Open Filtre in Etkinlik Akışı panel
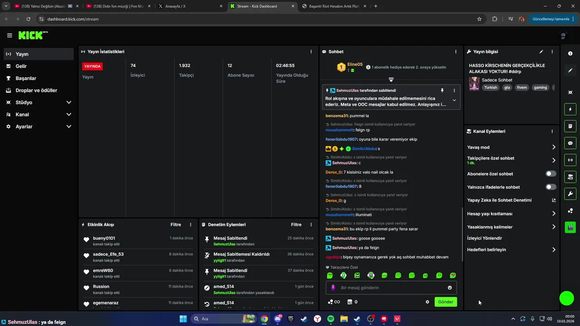 [176, 225]
